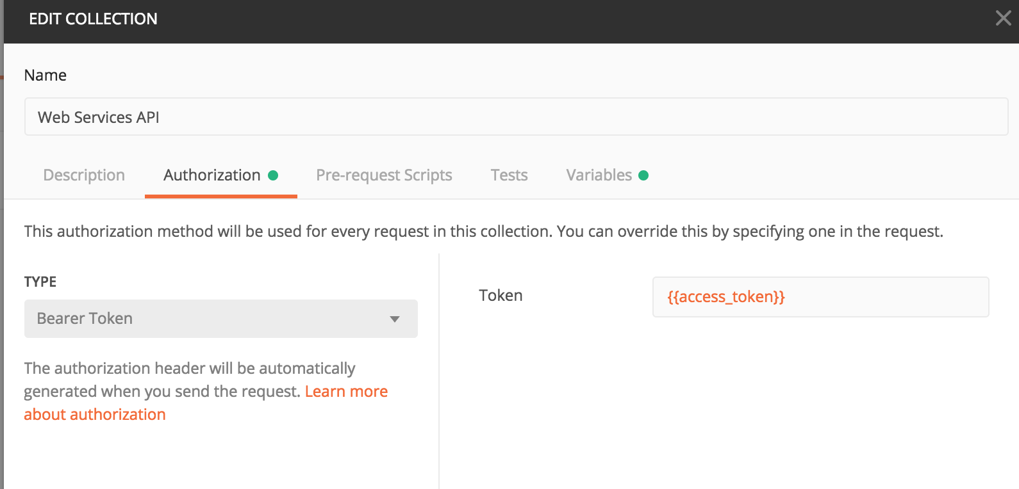Go to the Tests tab

click(509, 175)
